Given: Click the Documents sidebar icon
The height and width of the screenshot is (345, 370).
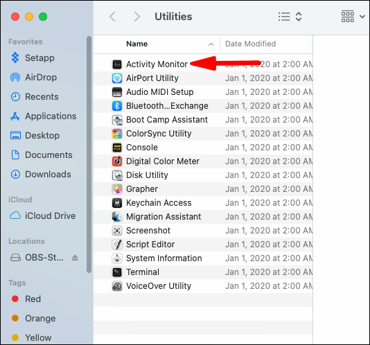Looking at the screenshot, I should (x=15, y=154).
